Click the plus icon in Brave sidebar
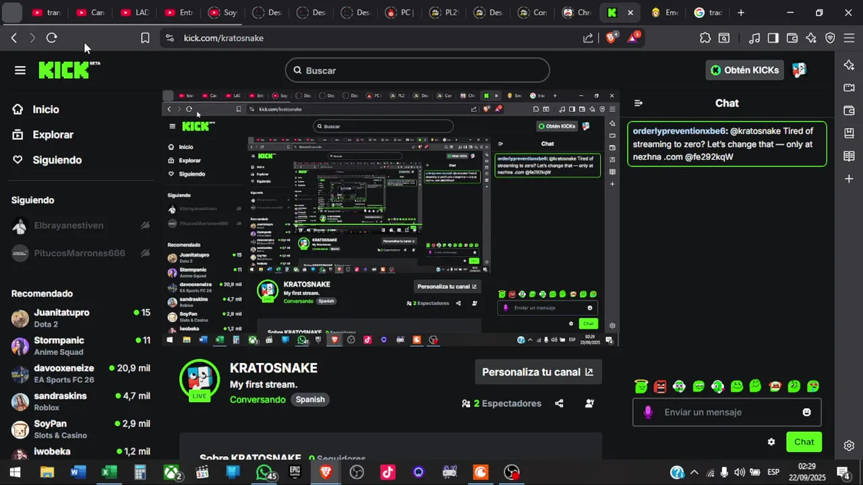This screenshot has height=485, width=863. 849,179
